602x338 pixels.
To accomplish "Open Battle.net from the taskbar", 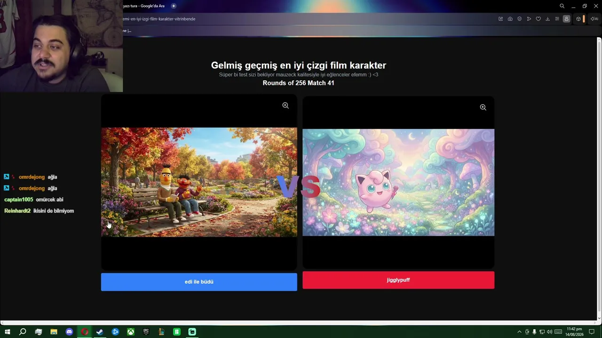I will click(115, 332).
